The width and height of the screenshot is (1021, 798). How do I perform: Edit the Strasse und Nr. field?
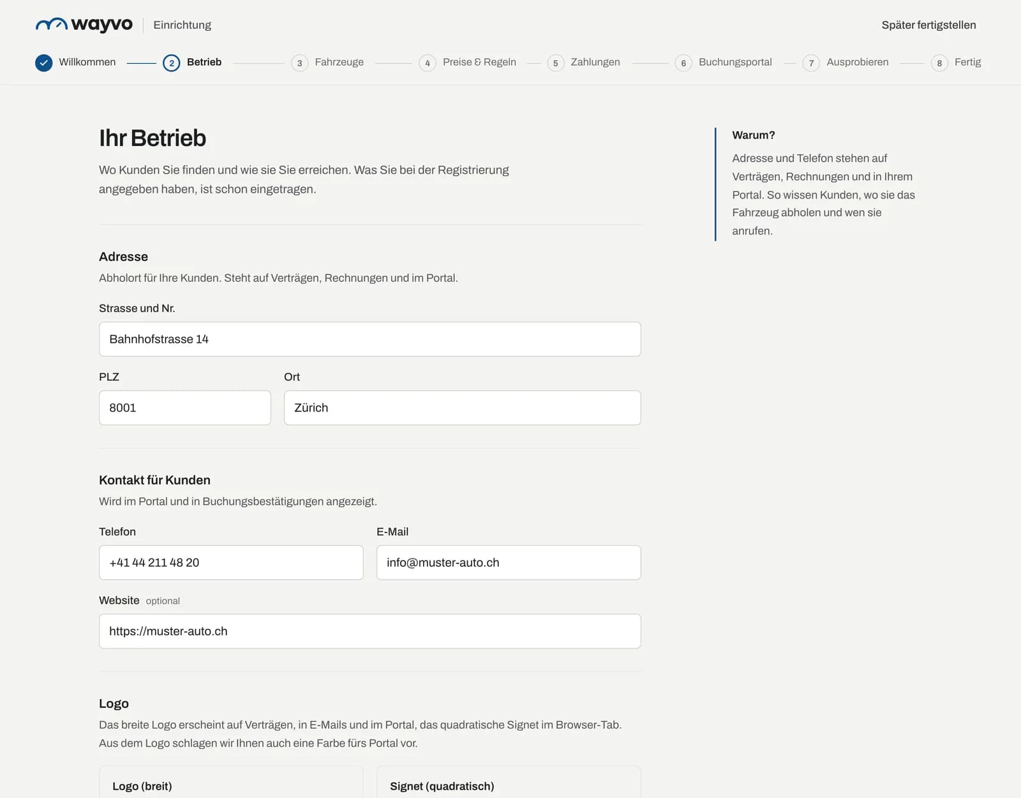coord(370,339)
